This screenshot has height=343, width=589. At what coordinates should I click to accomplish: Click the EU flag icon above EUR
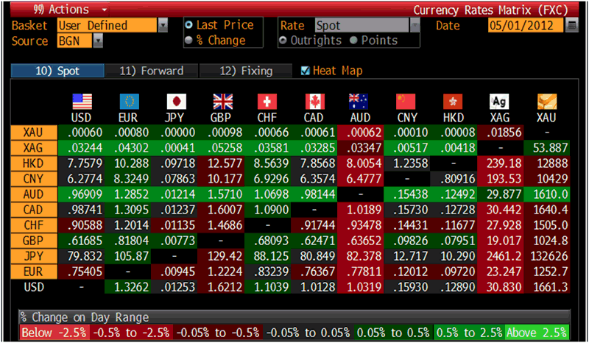(x=129, y=102)
